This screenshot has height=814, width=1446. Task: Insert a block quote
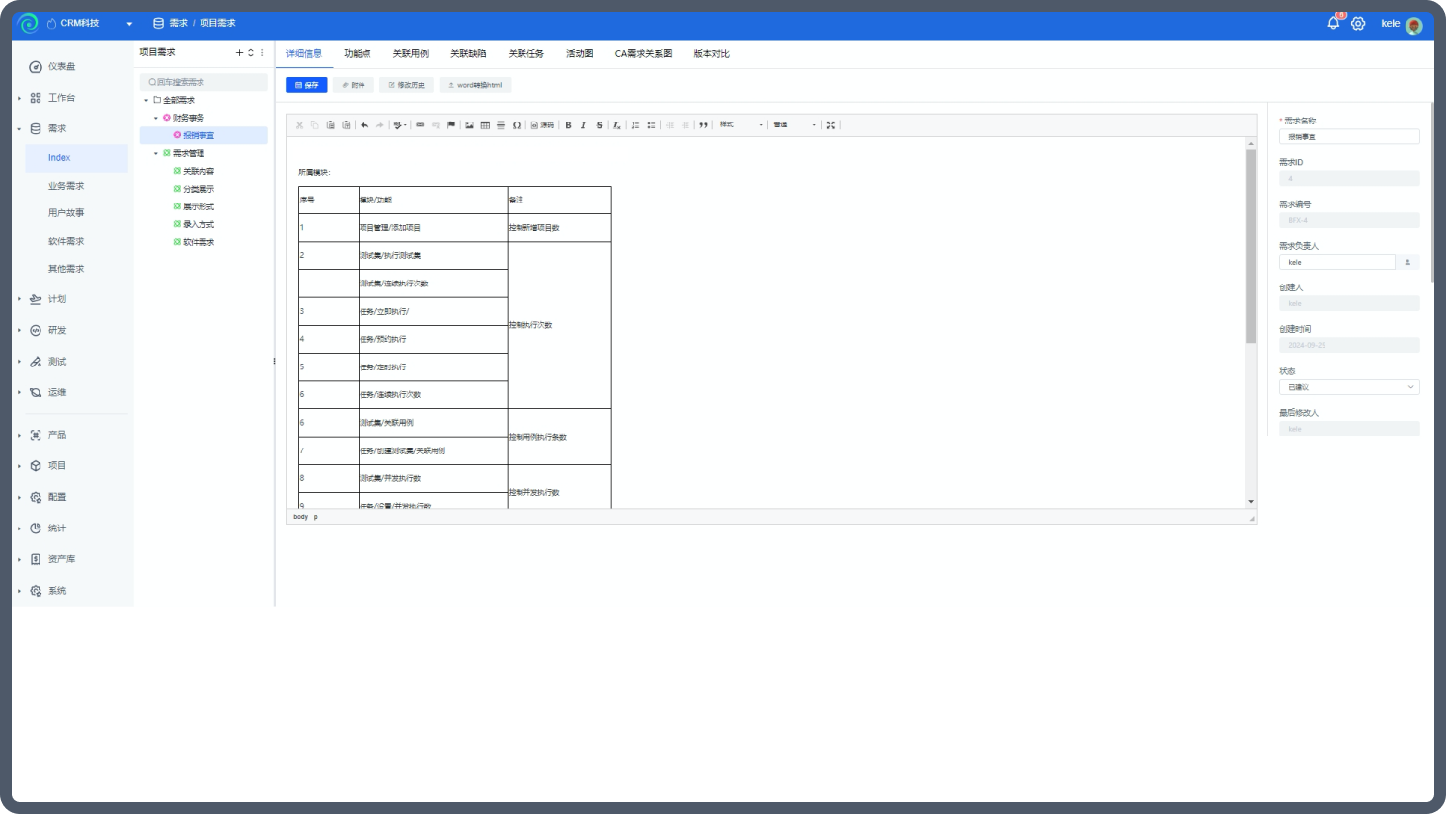(x=703, y=125)
